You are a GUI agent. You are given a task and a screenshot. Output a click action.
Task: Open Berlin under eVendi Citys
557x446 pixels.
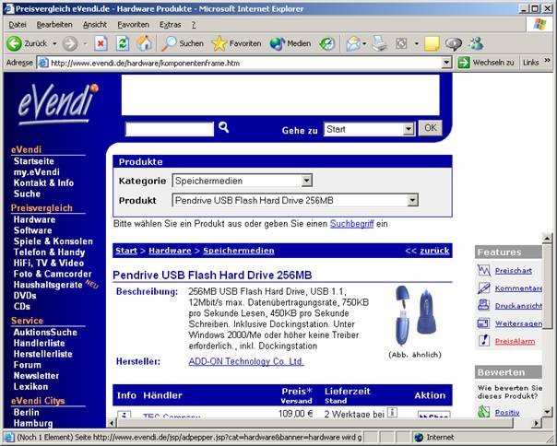(27, 413)
